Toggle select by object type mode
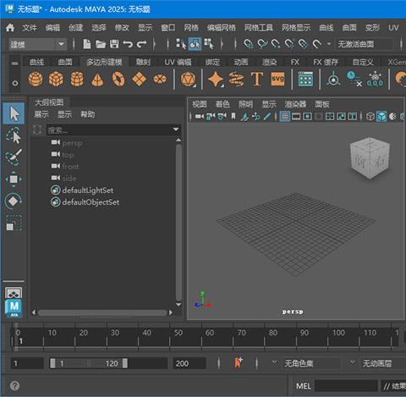406x397 pixels. click(195, 44)
